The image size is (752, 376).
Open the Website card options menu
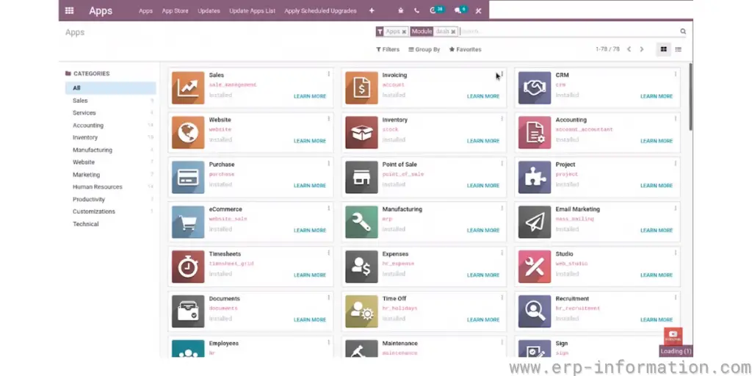point(328,119)
